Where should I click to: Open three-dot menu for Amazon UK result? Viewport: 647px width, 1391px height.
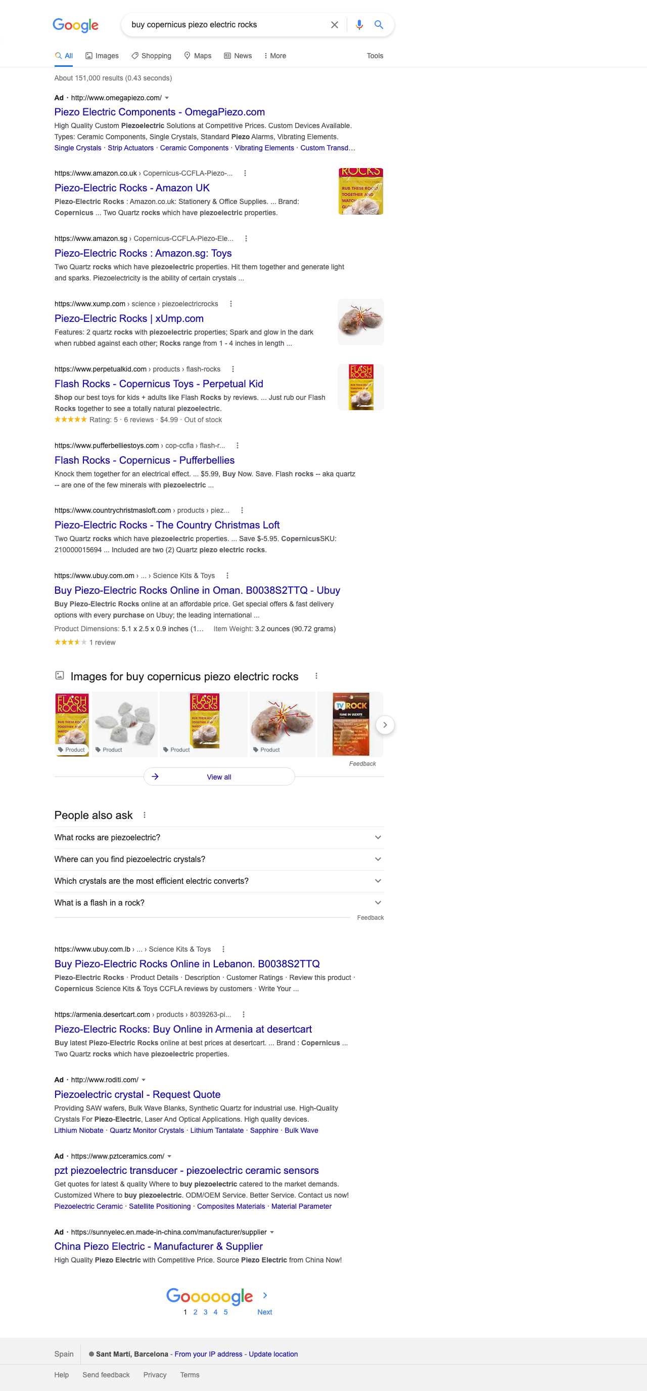tap(245, 173)
